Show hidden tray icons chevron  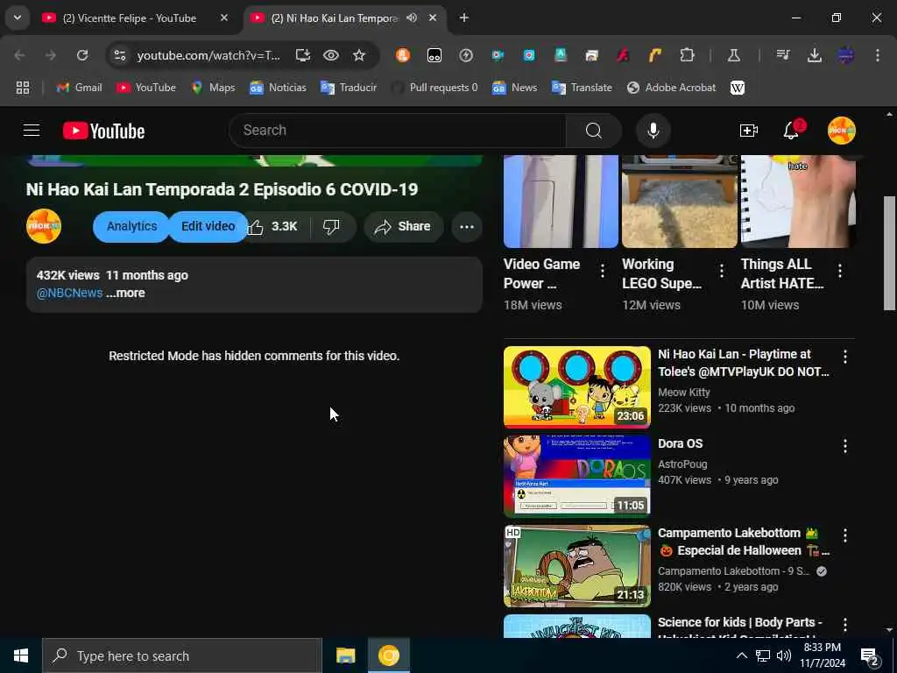click(x=741, y=655)
